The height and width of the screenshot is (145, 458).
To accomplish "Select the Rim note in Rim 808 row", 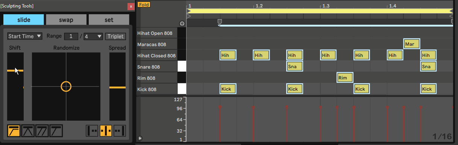I will tap(344, 78).
